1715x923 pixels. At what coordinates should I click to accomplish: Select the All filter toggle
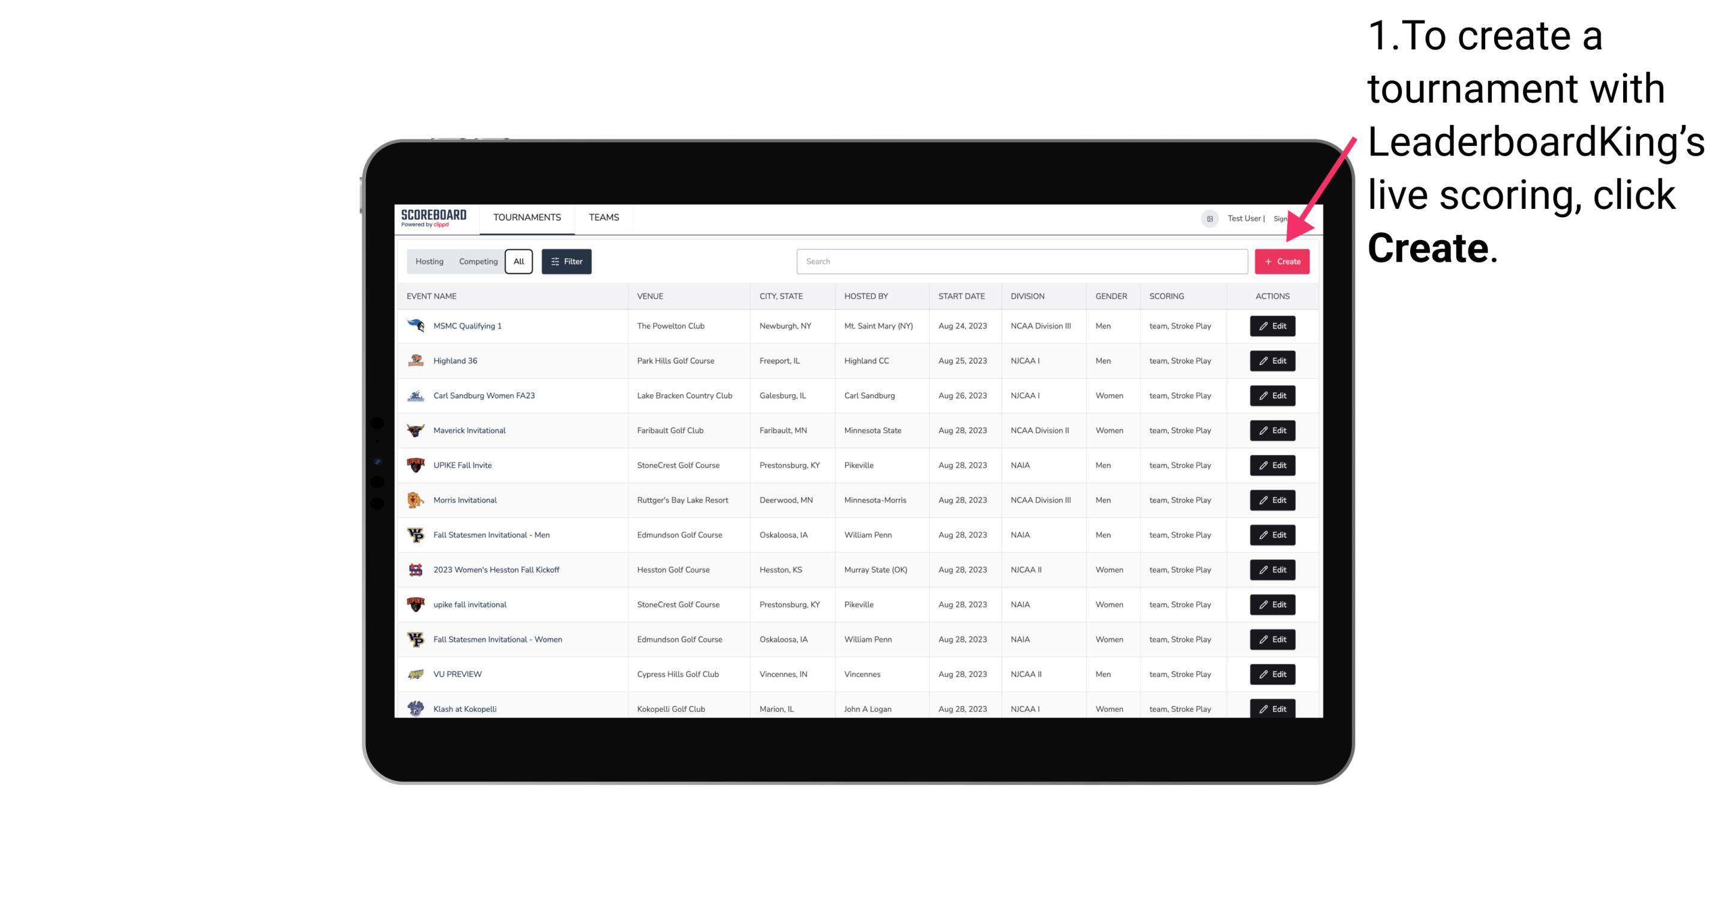click(518, 262)
